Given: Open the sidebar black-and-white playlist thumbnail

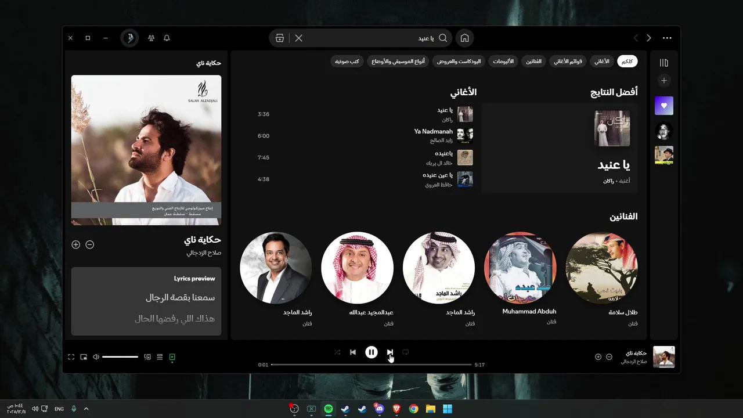Looking at the screenshot, I should pyautogui.click(x=664, y=131).
